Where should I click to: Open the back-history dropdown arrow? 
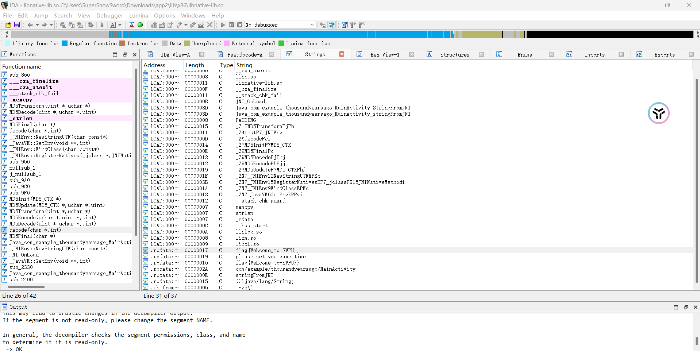click(37, 25)
